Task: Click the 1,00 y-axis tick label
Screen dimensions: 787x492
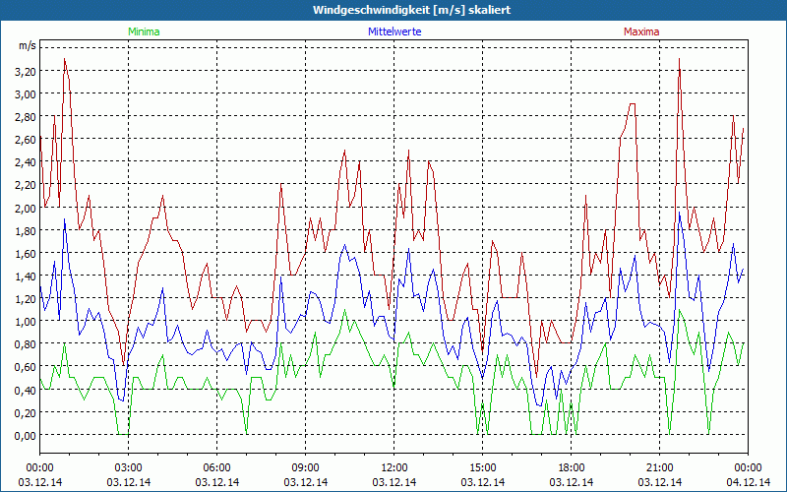Action: tap(25, 322)
